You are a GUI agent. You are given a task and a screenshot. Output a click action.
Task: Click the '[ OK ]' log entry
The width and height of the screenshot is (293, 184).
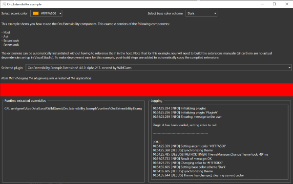[156, 142]
